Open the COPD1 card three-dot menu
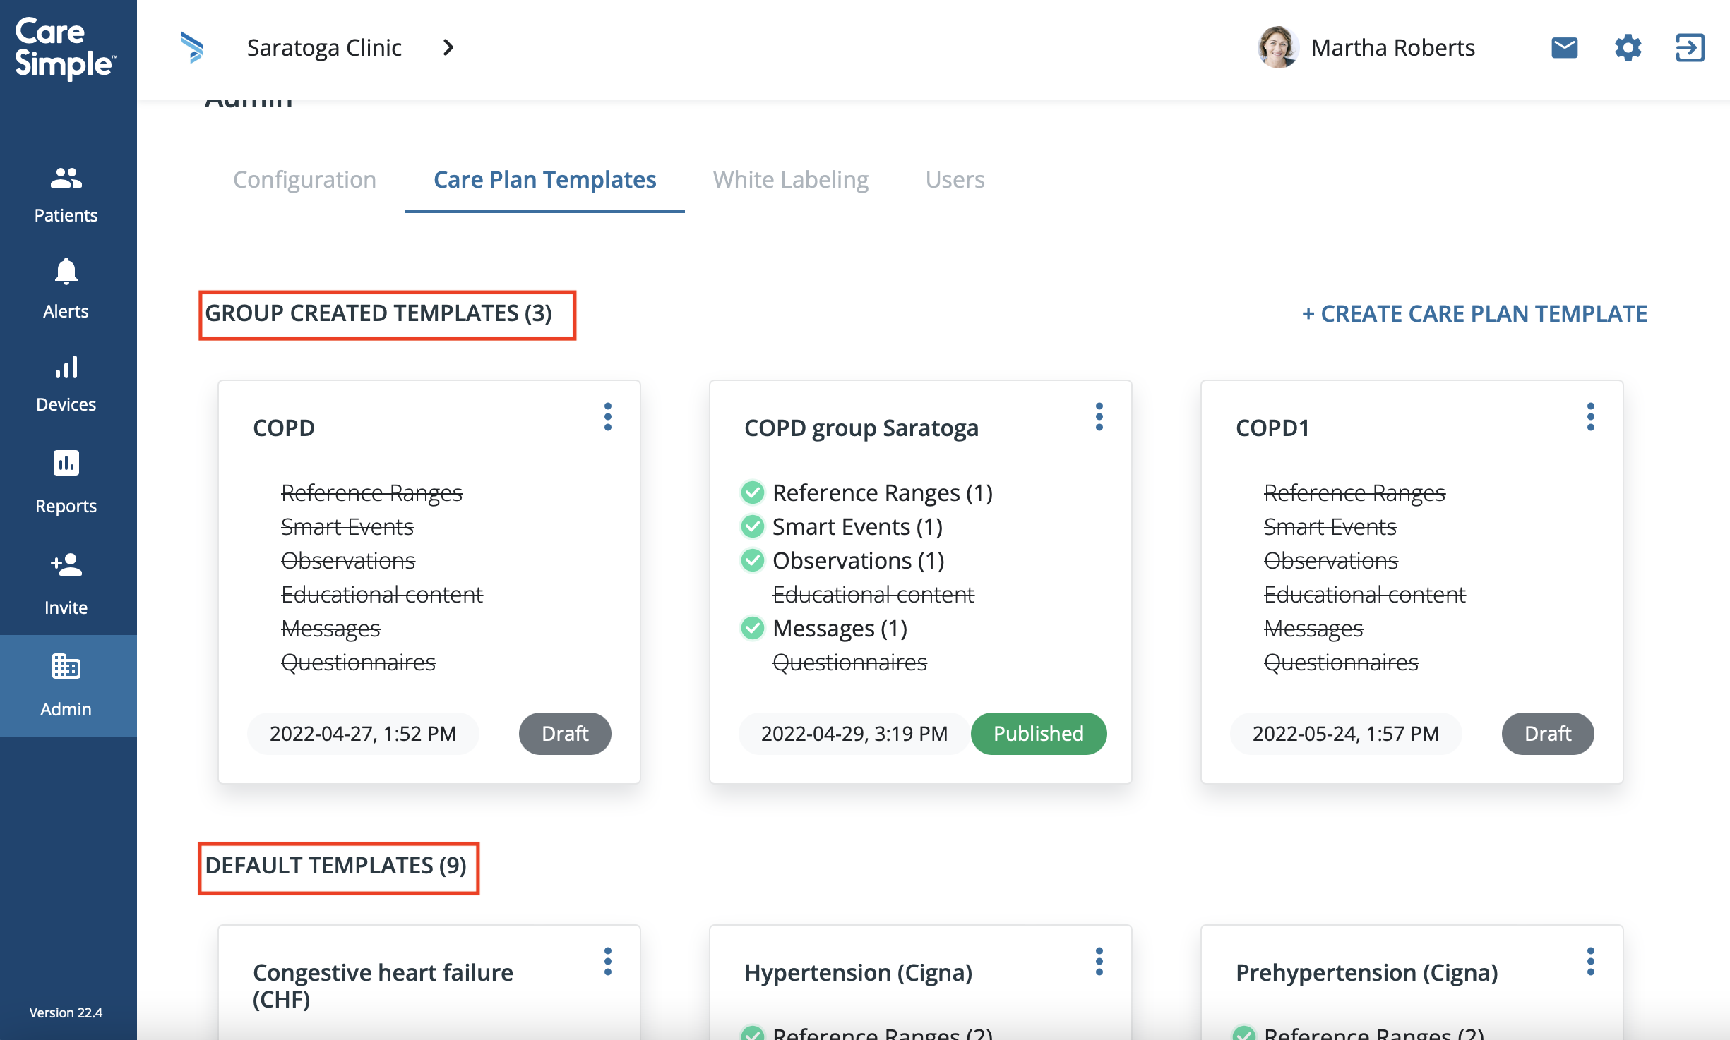Screen dimensions: 1730x1040 1590,417
